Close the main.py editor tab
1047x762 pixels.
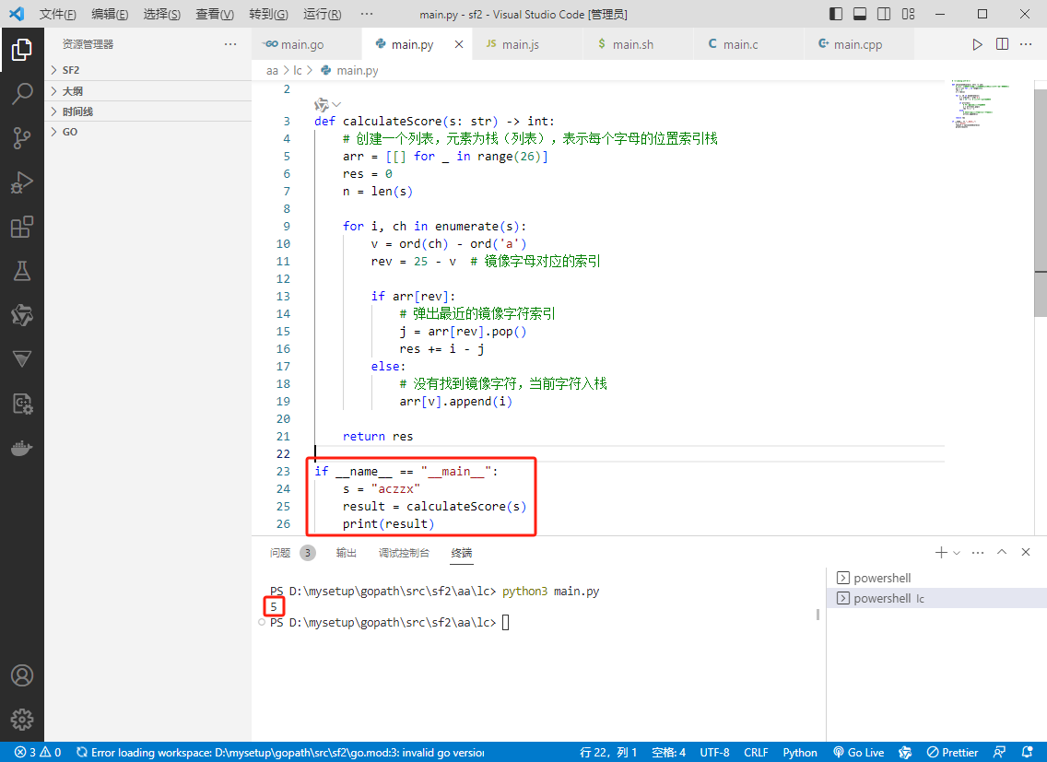[x=459, y=44]
